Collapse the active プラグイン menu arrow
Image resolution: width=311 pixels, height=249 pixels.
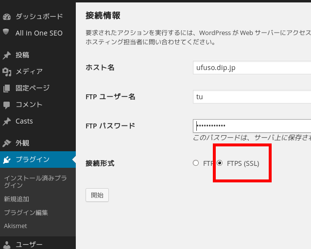click(73, 160)
